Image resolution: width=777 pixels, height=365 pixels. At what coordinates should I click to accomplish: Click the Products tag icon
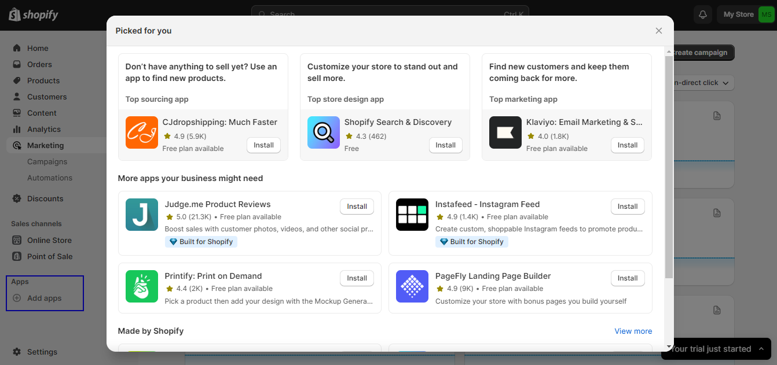17,80
